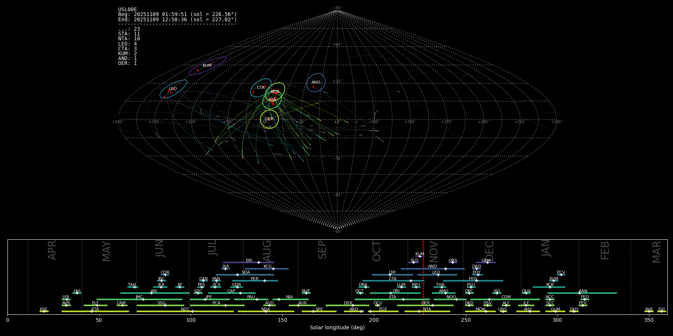Select the LYR shower label in the timeline
Viewport: 673px width, 336px height.
[66, 297]
